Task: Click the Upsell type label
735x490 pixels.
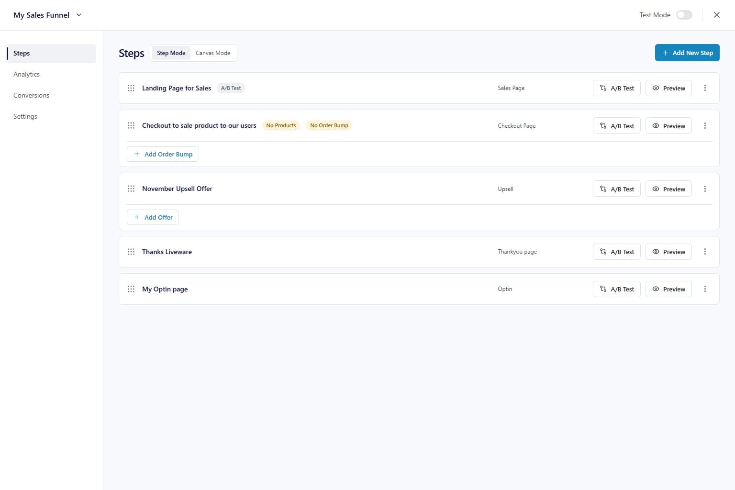Action: coord(505,189)
